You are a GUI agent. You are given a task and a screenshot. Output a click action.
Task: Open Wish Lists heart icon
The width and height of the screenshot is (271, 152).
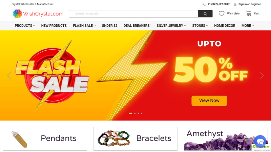222,14
